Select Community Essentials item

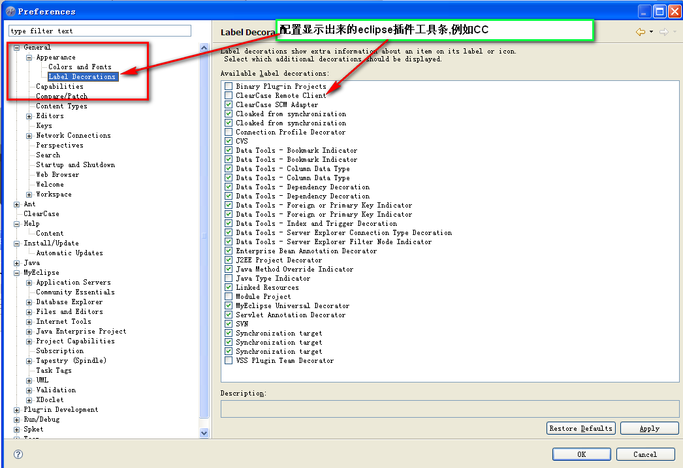coord(75,292)
